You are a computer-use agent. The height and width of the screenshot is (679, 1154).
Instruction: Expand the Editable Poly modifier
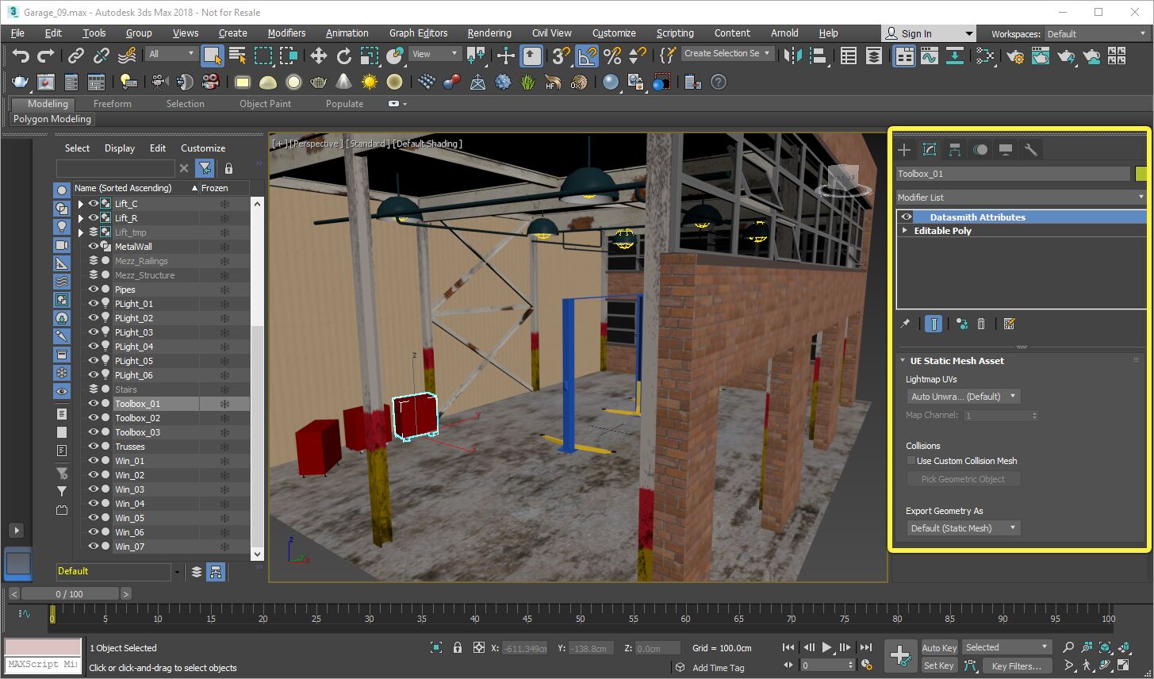click(905, 231)
